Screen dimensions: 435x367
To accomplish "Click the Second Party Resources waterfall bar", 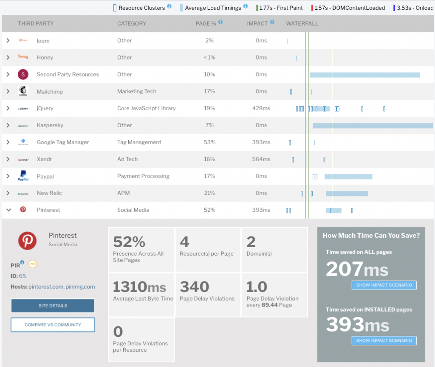I will (364, 75).
